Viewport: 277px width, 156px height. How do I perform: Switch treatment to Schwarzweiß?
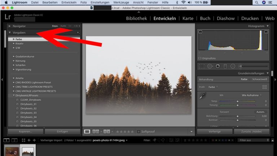coord(259,79)
